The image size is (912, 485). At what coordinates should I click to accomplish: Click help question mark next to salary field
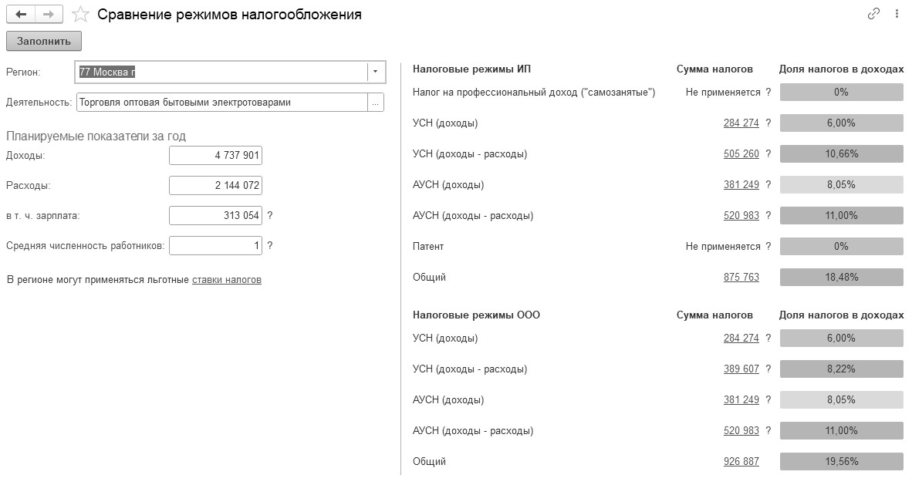[x=269, y=216]
